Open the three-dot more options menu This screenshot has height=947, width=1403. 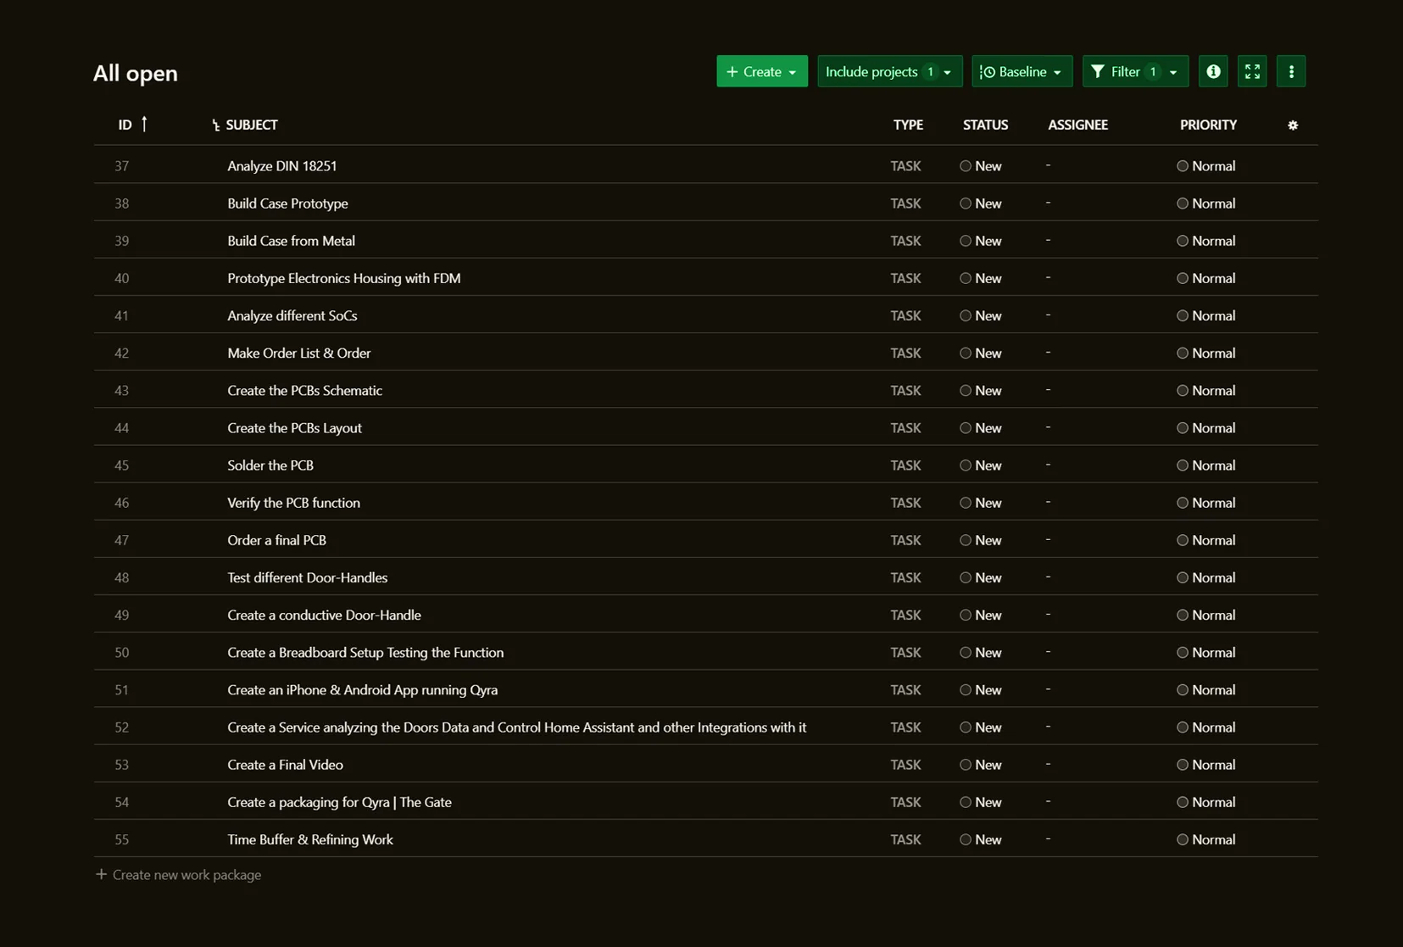tap(1291, 72)
